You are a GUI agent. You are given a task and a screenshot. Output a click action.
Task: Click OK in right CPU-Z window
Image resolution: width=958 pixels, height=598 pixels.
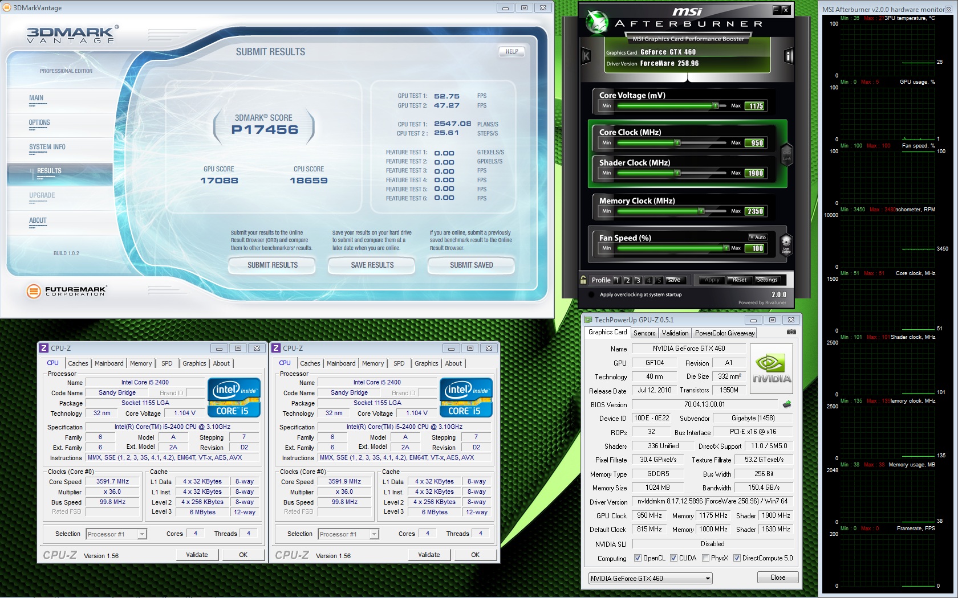coord(476,555)
